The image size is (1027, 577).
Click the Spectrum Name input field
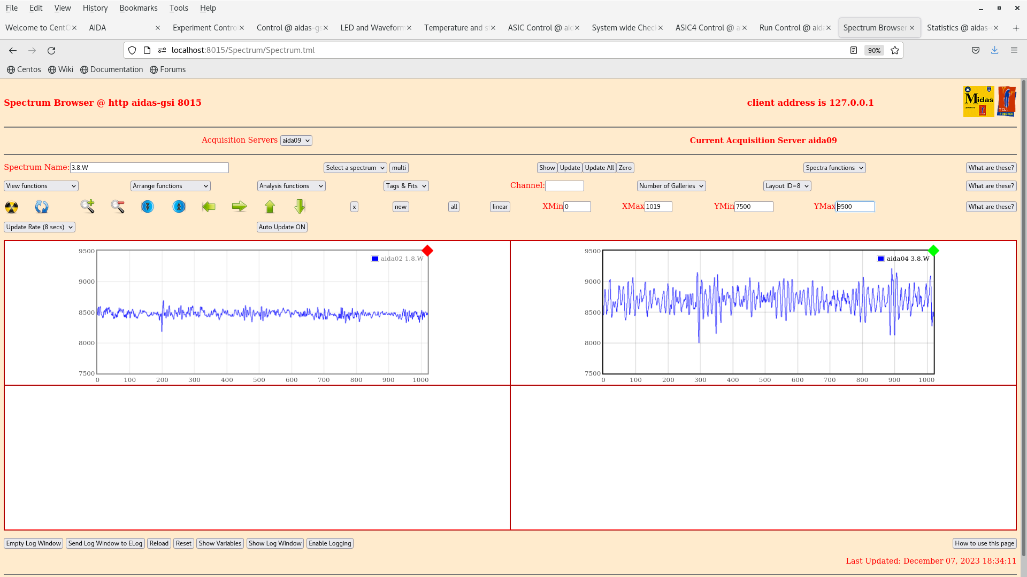(x=149, y=168)
